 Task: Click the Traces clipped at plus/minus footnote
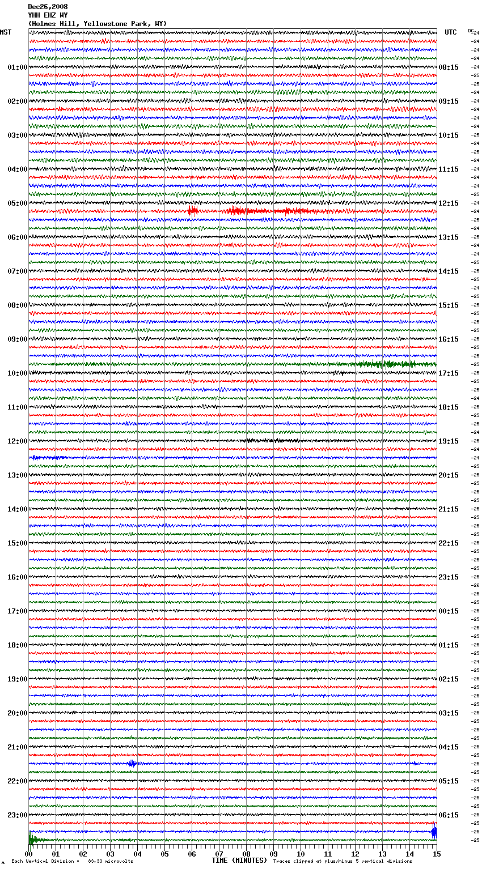click(x=343, y=861)
